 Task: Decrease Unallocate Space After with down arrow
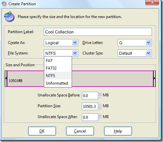[100, 119]
